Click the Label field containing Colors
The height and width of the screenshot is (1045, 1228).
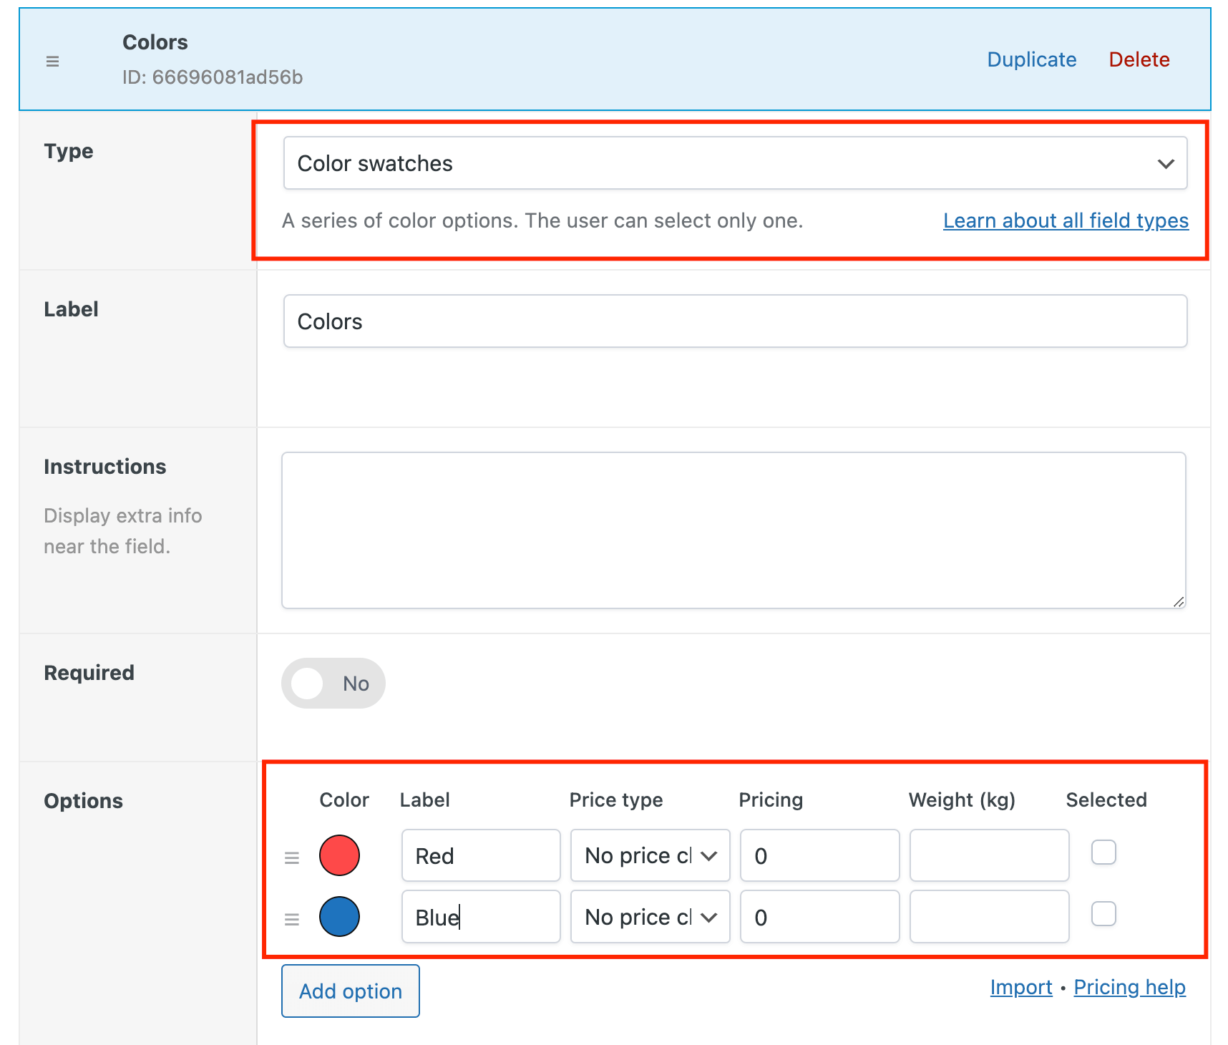coord(735,321)
